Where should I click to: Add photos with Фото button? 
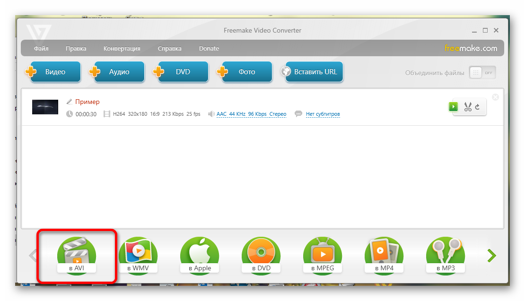[245, 72]
